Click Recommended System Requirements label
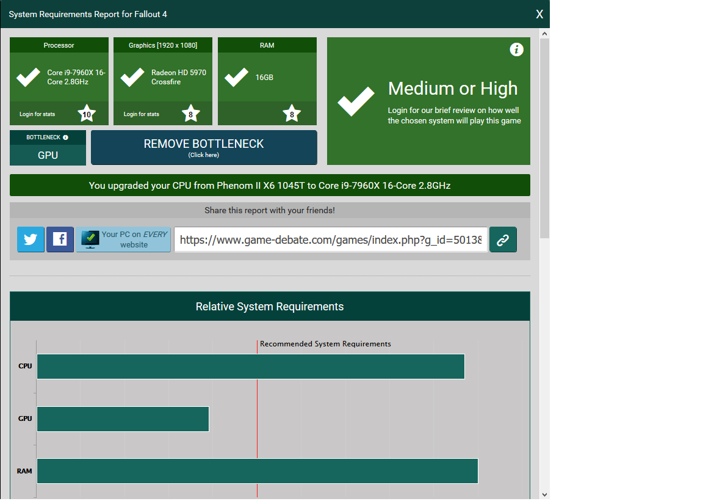The width and height of the screenshot is (703, 504). click(325, 344)
